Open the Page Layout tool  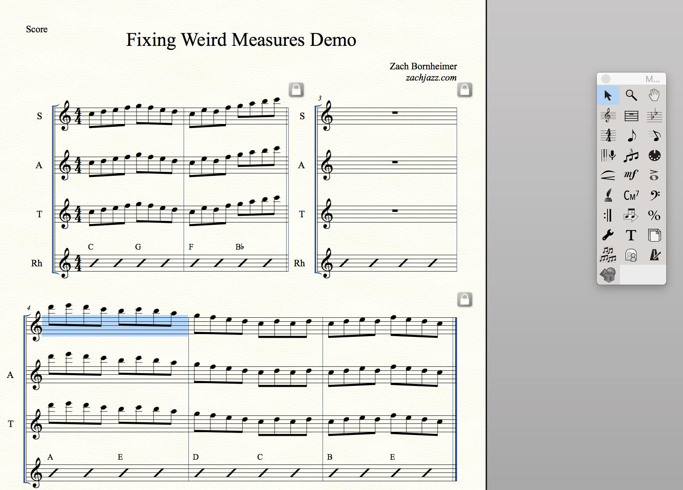(654, 235)
